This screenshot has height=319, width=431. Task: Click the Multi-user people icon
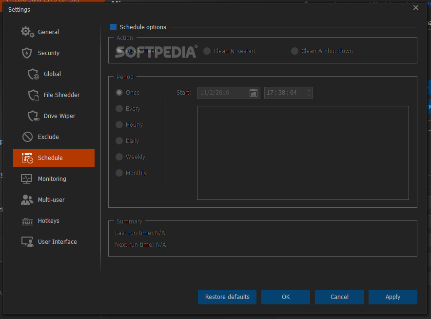coord(27,199)
